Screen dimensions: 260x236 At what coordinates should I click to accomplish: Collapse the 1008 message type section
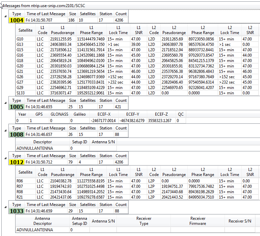[5, 130]
